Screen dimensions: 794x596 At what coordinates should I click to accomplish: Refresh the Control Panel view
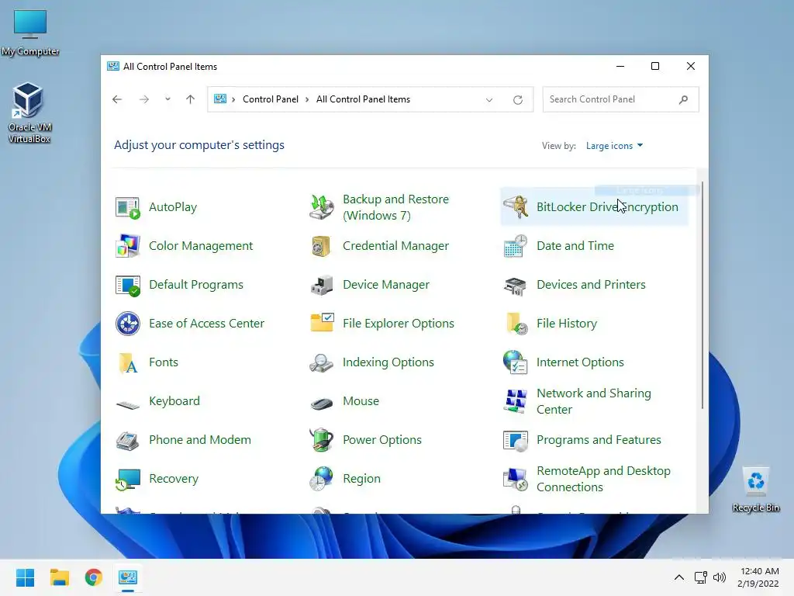pos(517,100)
